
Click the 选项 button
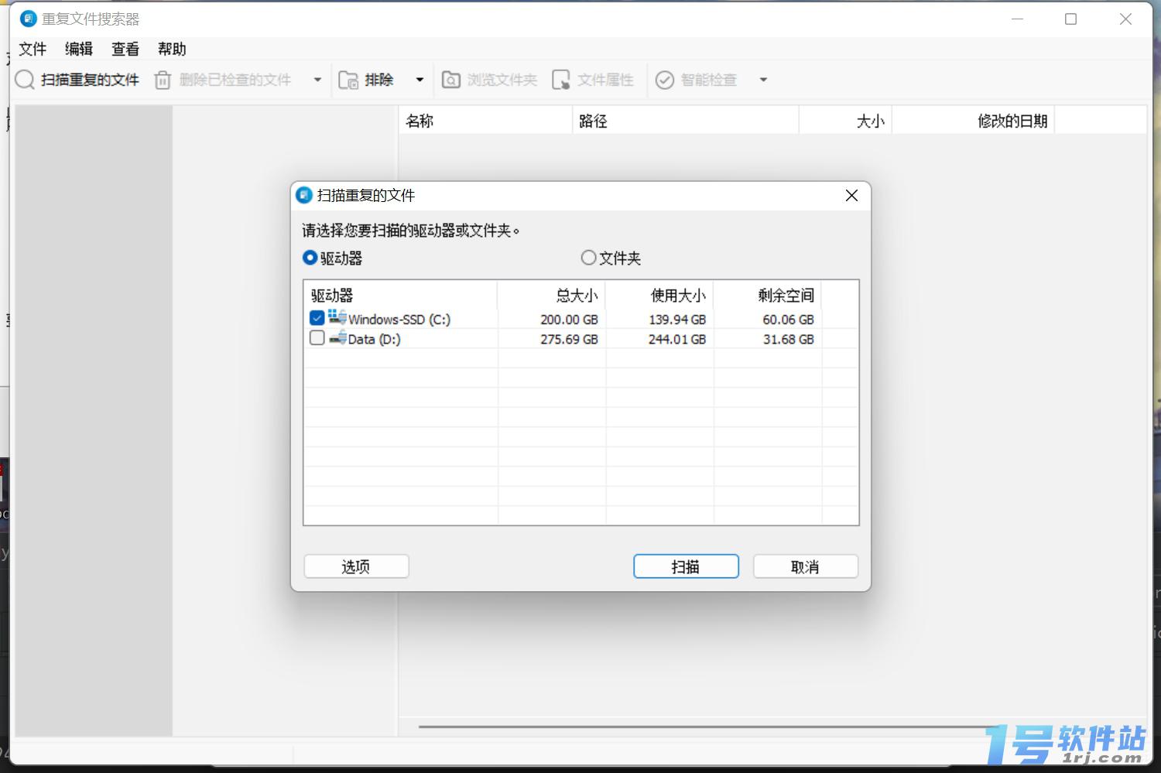356,566
